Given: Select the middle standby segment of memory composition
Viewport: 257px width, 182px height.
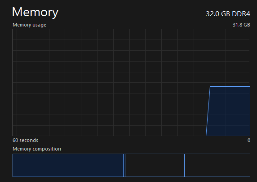Looking at the screenshot, I should coord(155,165).
